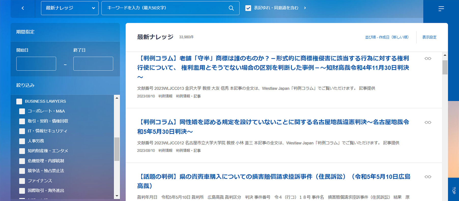459x201 pixels.
Task: Click the 絞り込み panel heading
Action: tap(25, 86)
